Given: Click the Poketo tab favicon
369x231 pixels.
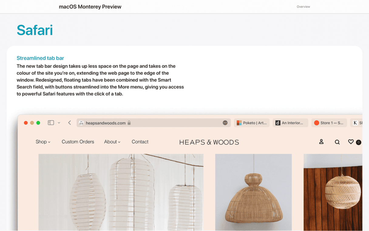Looking at the screenshot, I should tap(239, 123).
